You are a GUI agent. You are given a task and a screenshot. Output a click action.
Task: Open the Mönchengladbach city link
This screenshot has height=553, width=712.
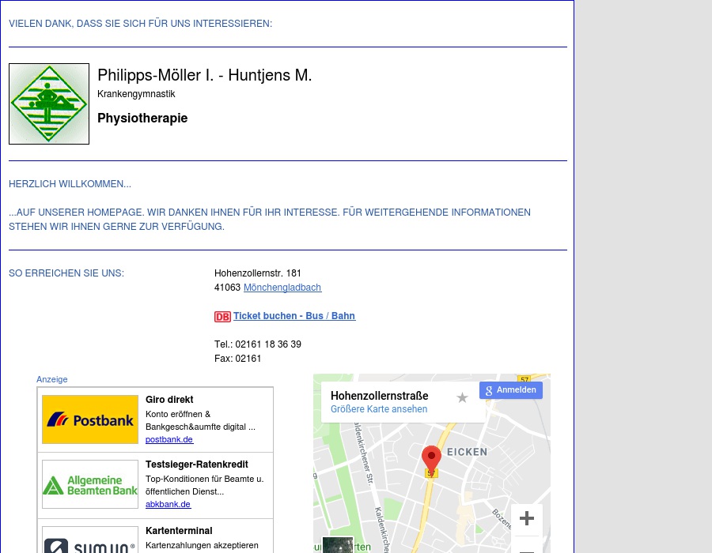(282, 288)
